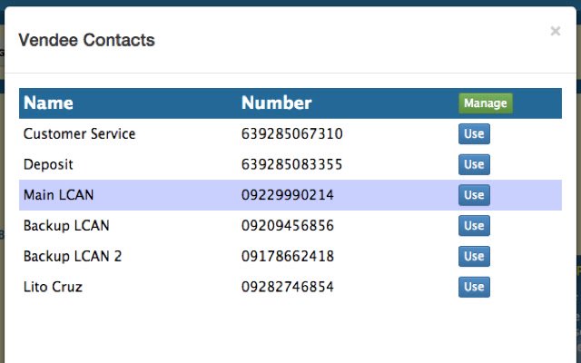Viewport: 581px width, 363px height.
Task: Click the number 09178662418
Action: pos(288,256)
